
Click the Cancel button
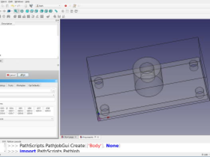11,75
